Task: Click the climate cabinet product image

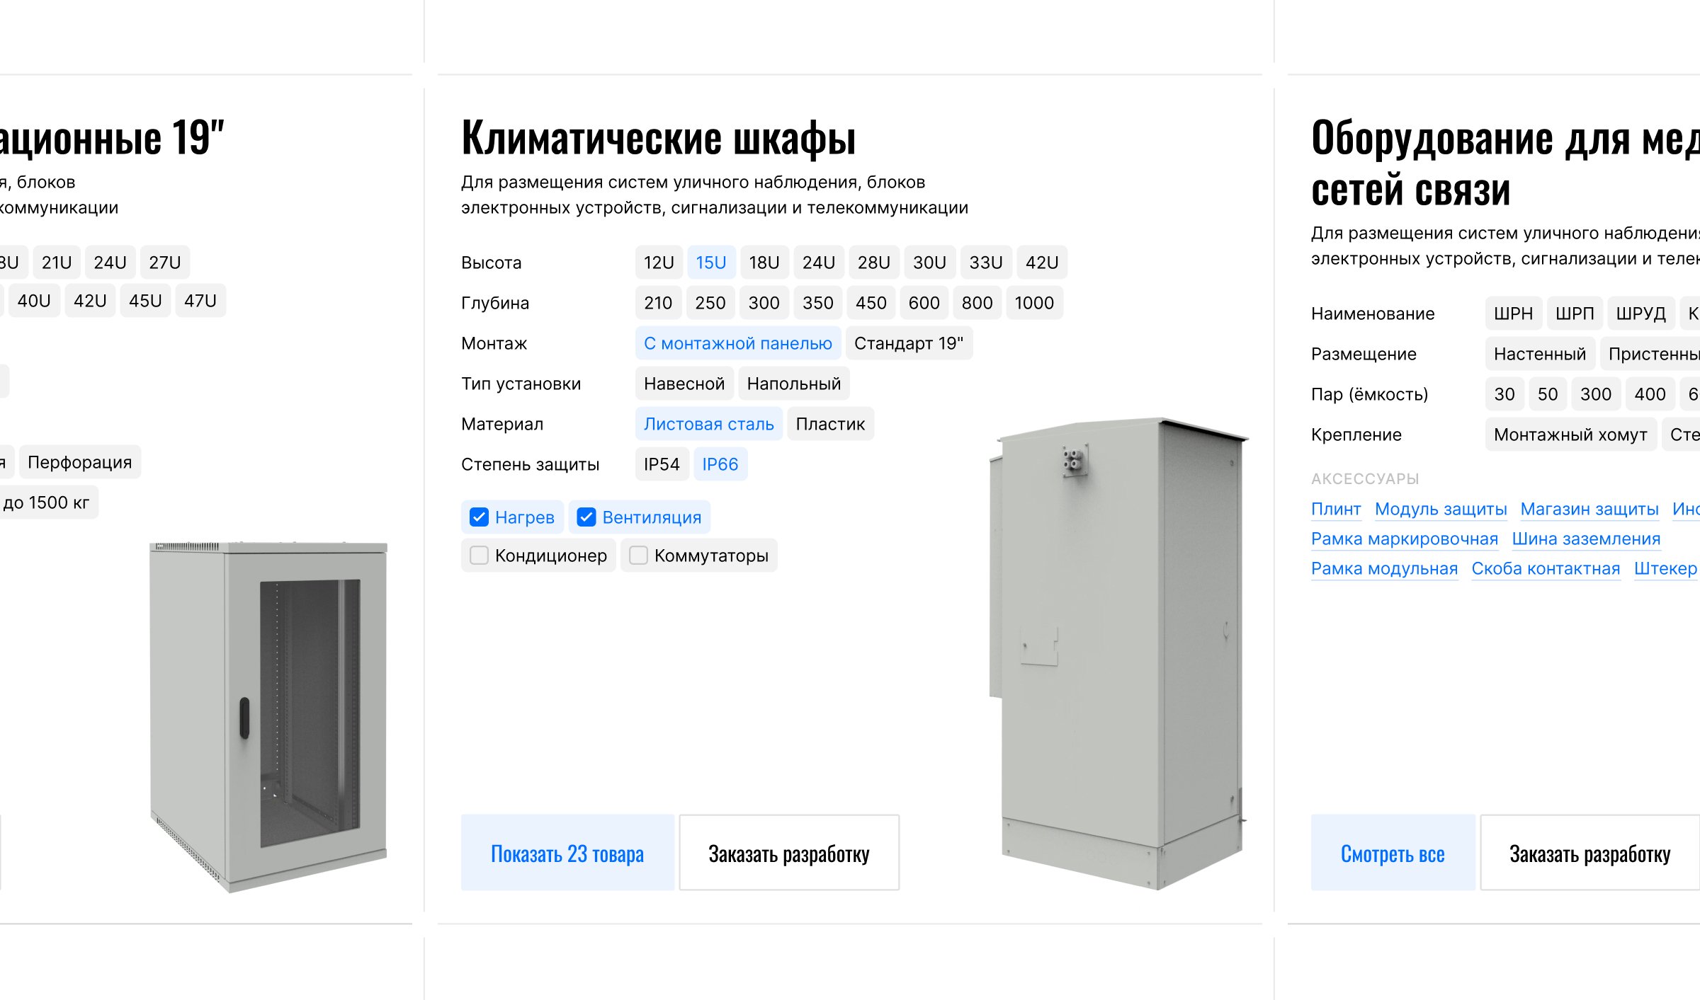Action: pos(1119,651)
